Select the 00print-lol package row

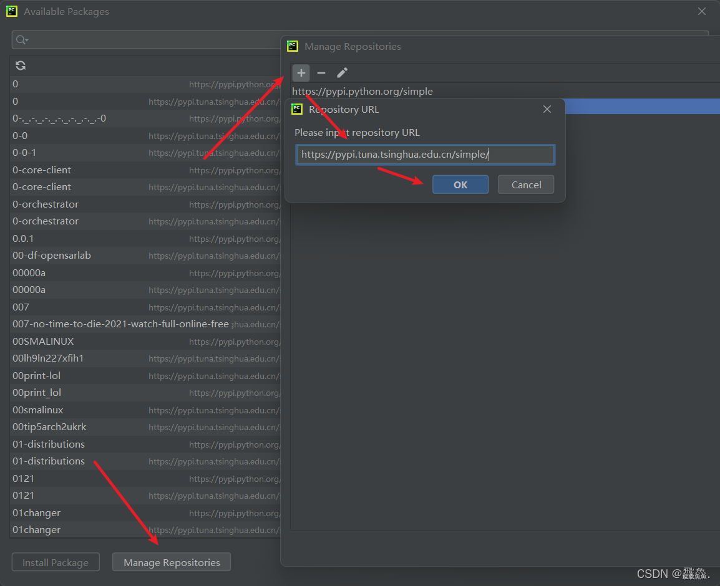tap(145, 376)
